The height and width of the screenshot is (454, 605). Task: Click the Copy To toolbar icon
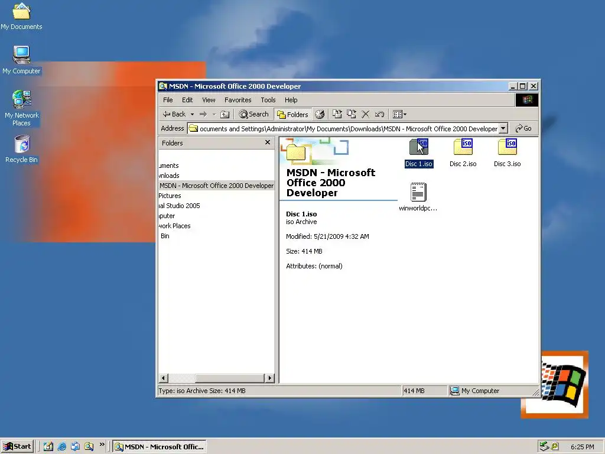coord(351,114)
